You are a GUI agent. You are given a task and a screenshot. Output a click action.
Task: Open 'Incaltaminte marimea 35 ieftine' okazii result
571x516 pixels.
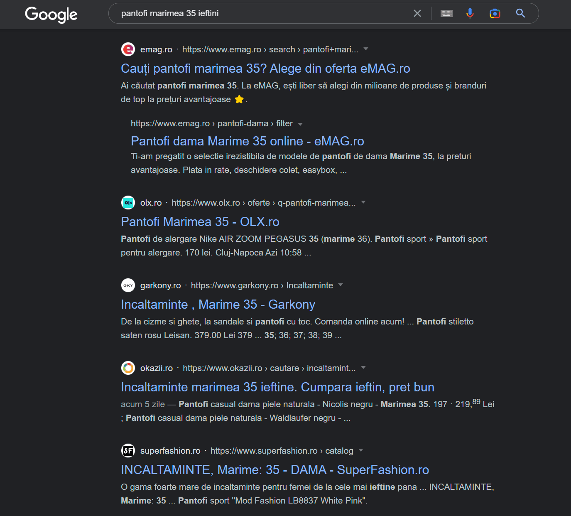277,387
